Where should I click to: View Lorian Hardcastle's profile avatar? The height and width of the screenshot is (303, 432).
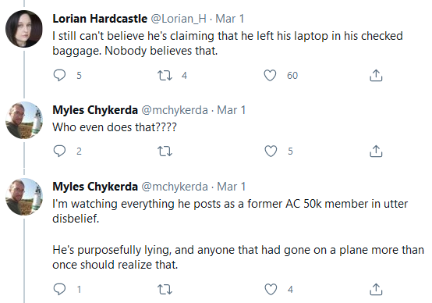24,29
